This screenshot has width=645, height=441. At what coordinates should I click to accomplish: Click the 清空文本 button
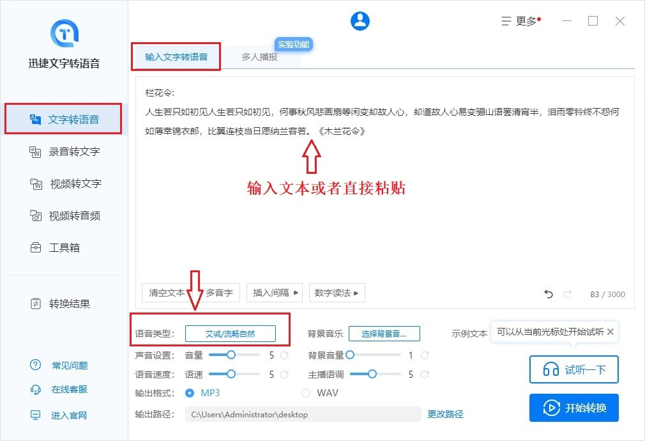[167, 293]
